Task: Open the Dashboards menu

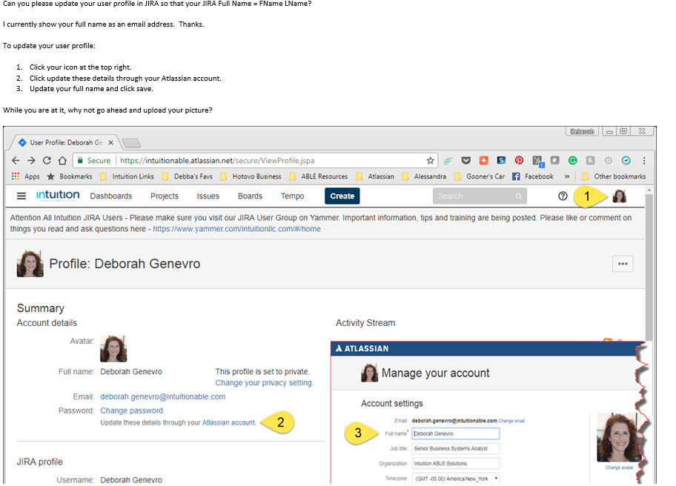Action: click(111, 196)
